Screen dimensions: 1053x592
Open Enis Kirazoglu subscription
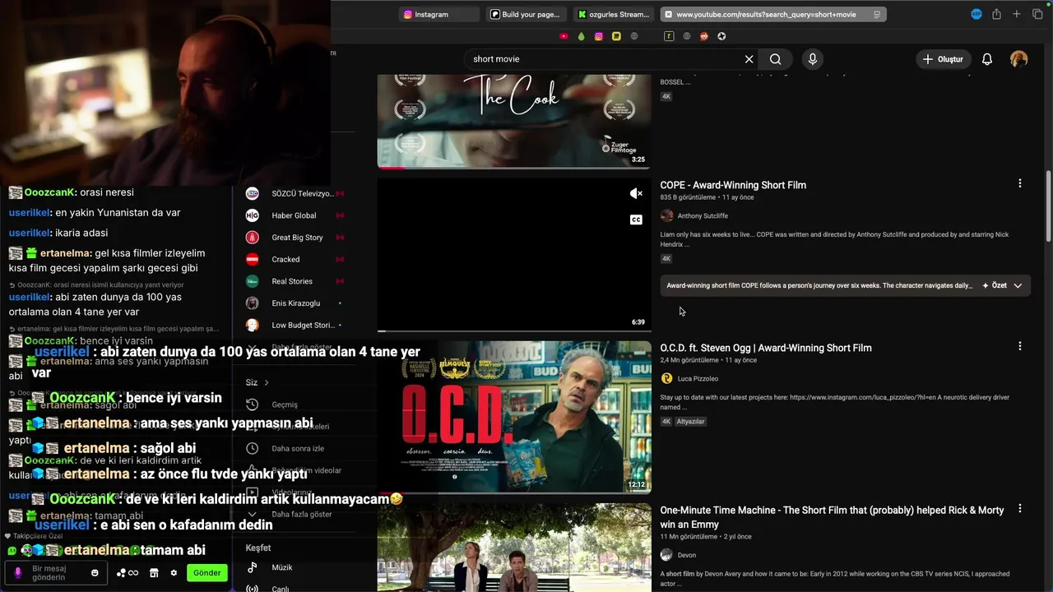[295, 303]
